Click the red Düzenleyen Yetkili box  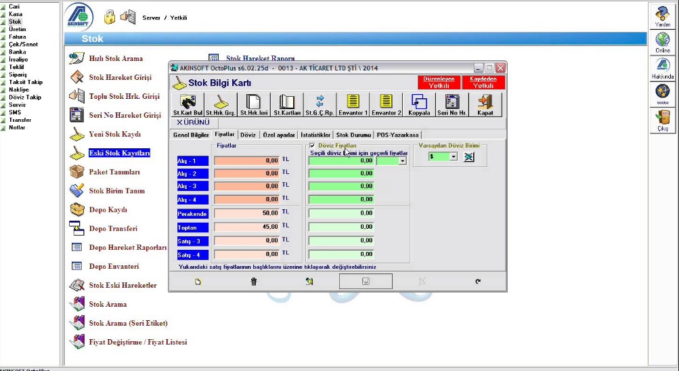click(439, 83)
